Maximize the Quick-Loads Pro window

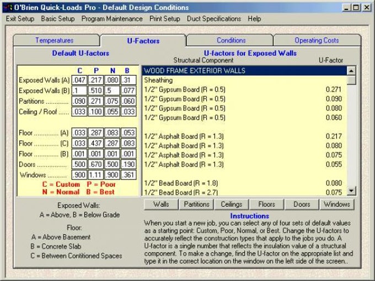356,7
